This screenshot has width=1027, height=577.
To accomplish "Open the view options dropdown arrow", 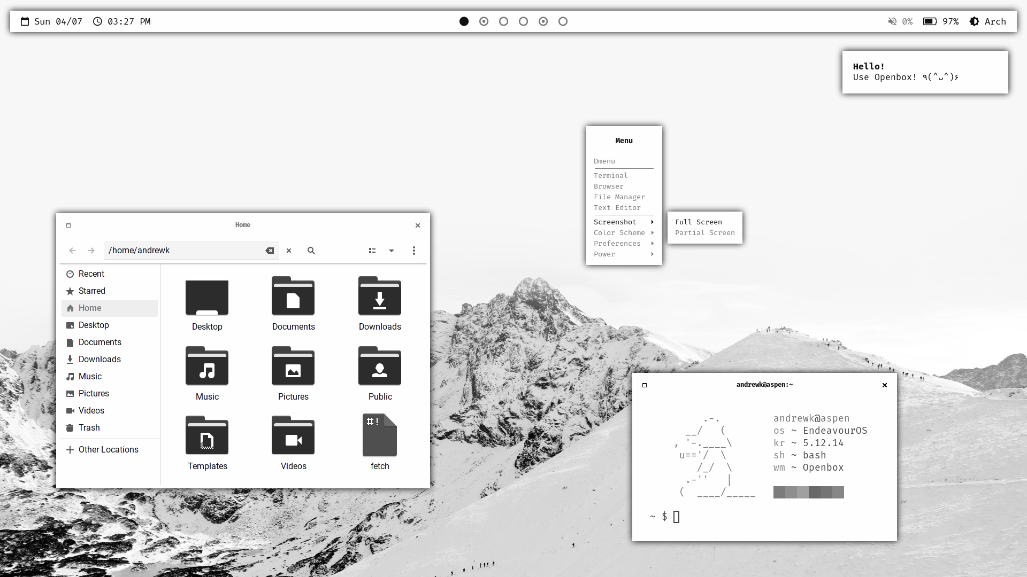I will [392, 251].
